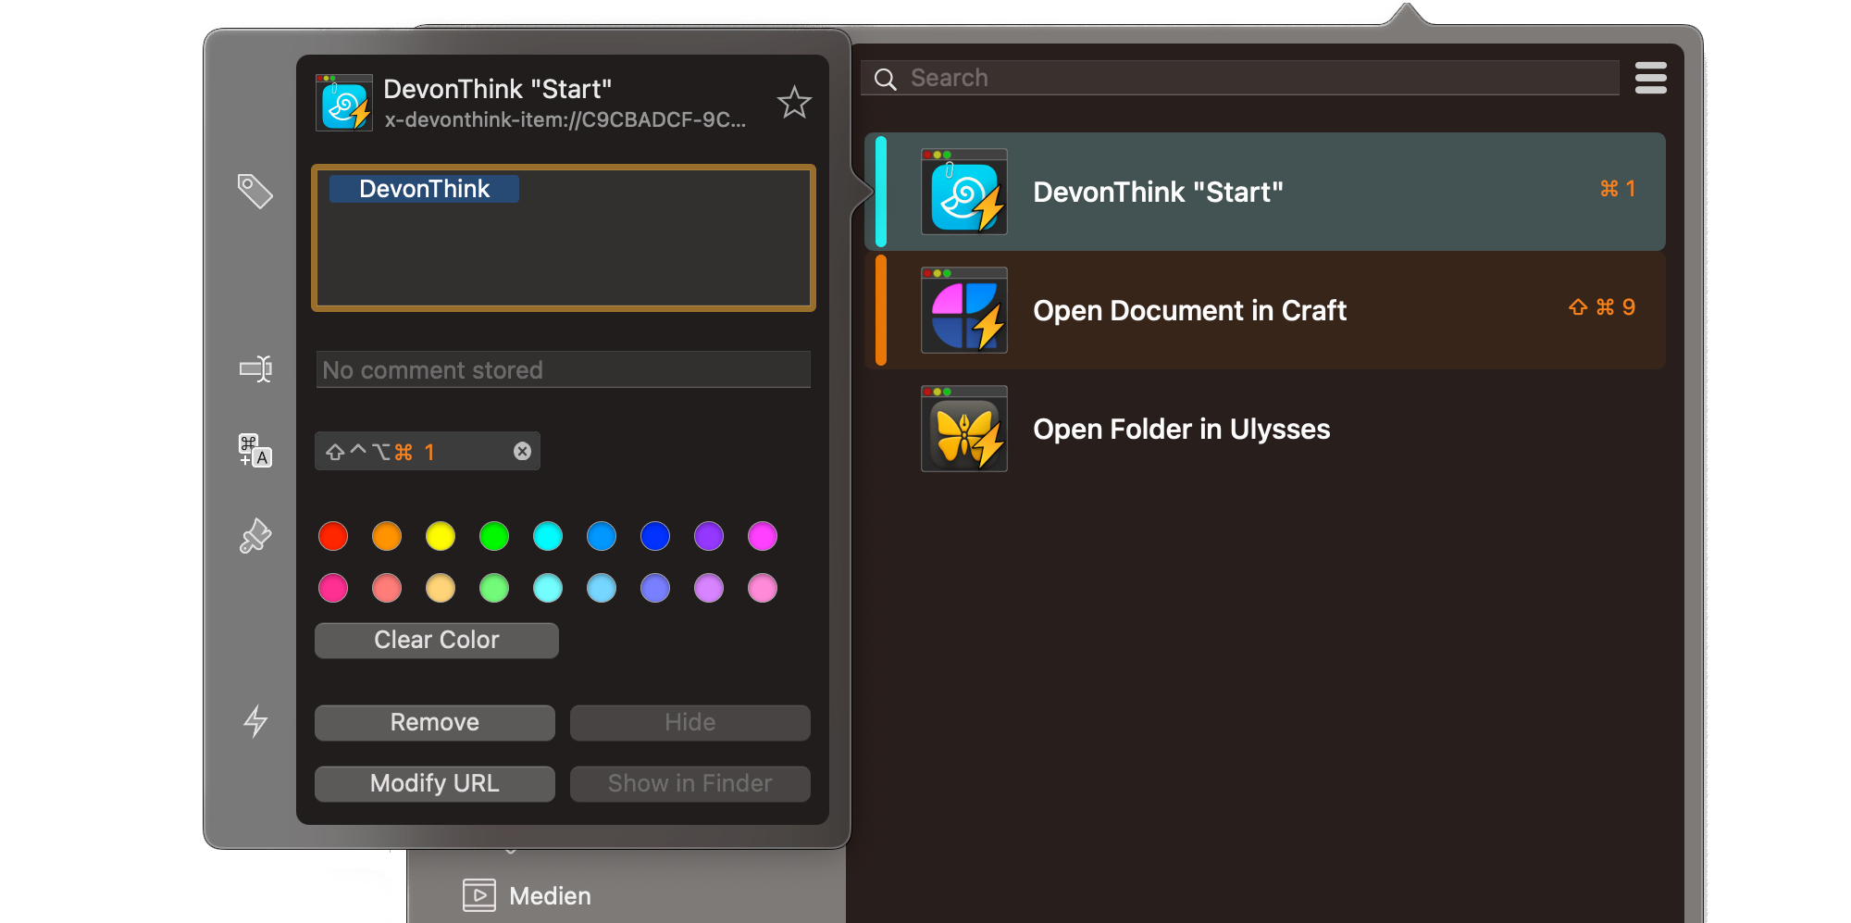Viewport: 1851px width, 923px height.
Task: Click the keyboard shortcut icon
Action: click(x=255, y=451)
